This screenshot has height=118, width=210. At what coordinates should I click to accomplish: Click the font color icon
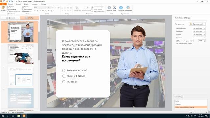(52, 11)
